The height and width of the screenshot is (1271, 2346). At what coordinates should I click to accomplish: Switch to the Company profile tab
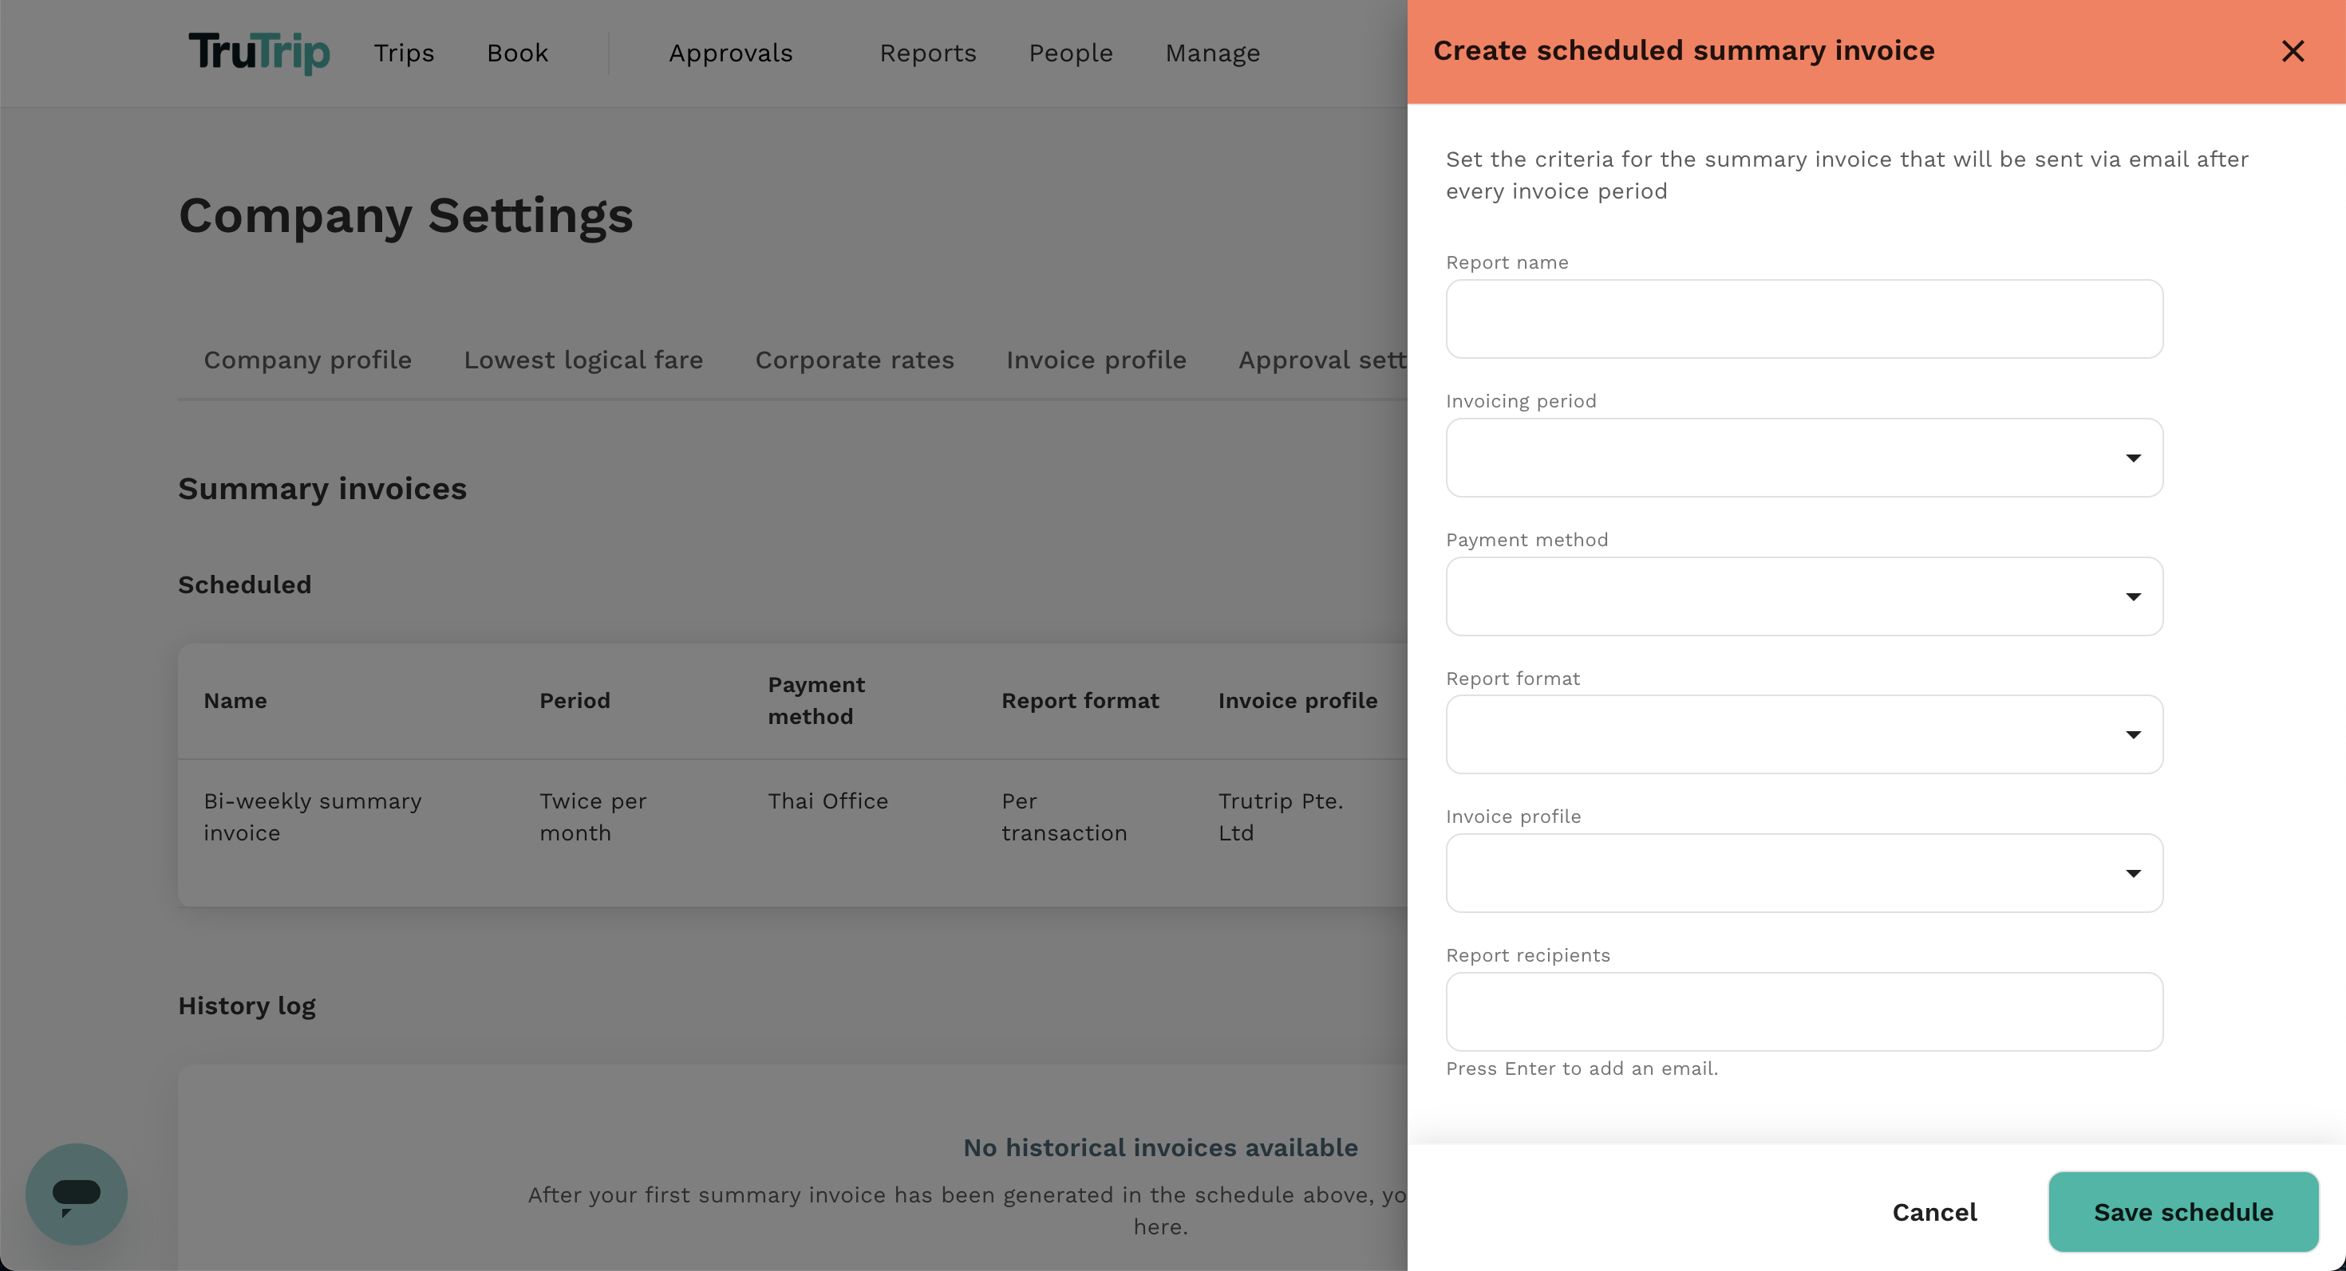pos(307,360)
